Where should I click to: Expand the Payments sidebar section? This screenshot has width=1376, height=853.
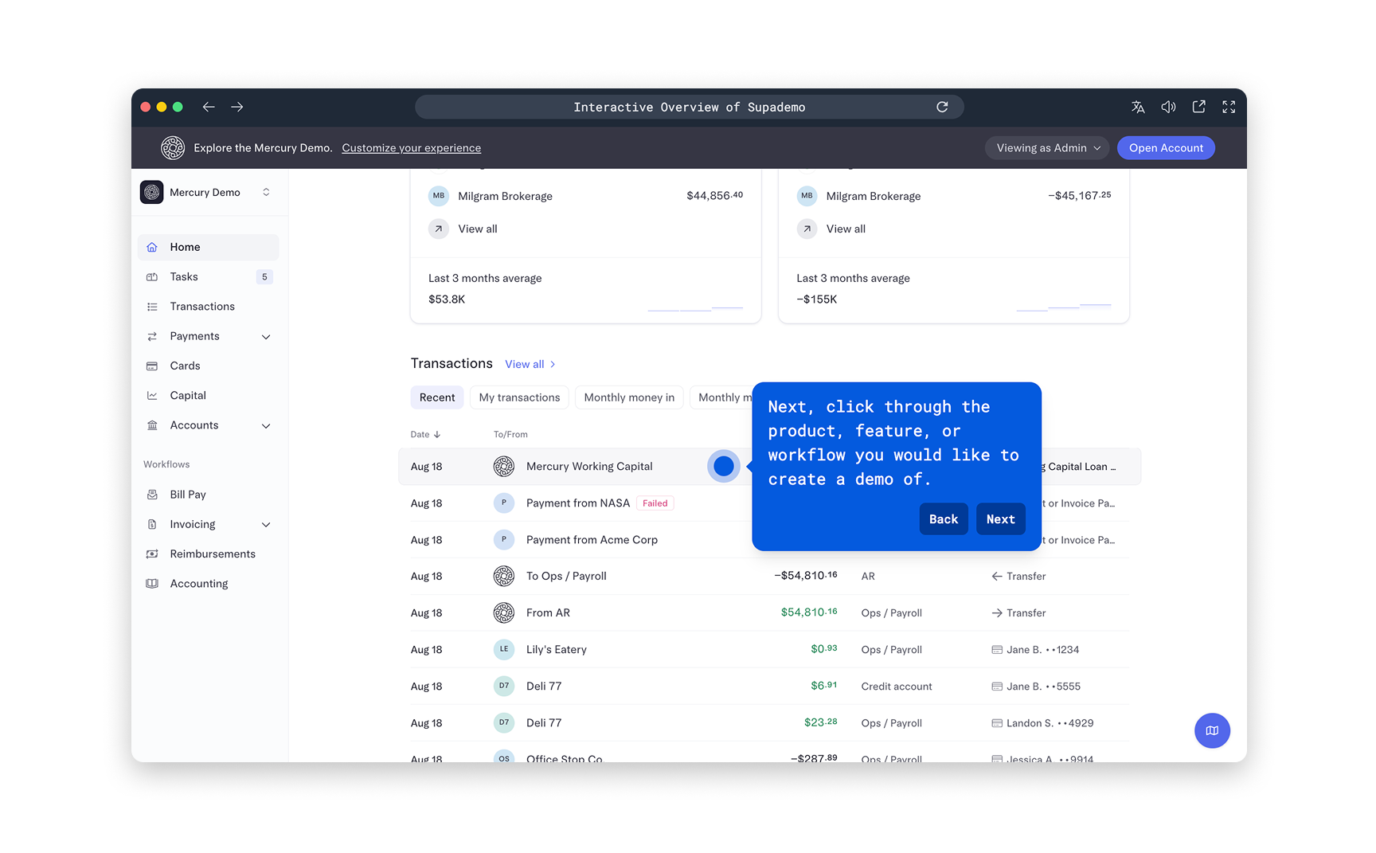[x=266, y=337]
